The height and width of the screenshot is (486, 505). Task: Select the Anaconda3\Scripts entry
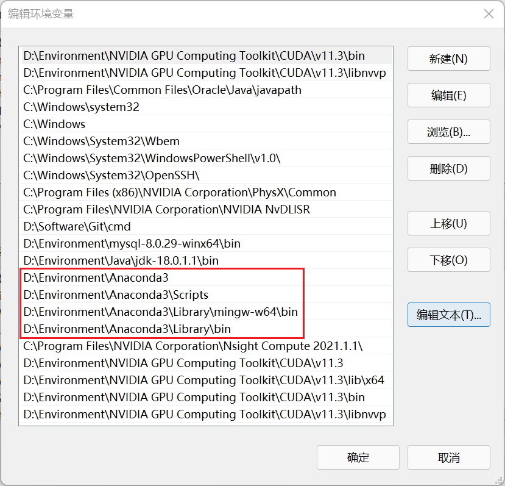click(206, 295)
